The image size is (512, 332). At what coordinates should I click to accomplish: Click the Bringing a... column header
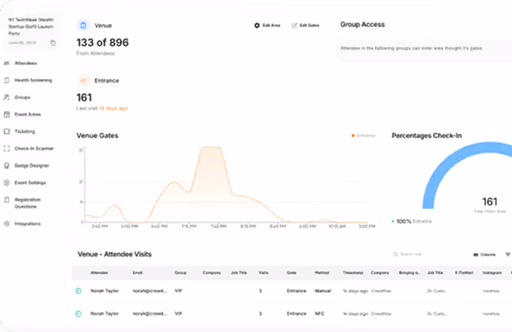click(x=410, y=273)
